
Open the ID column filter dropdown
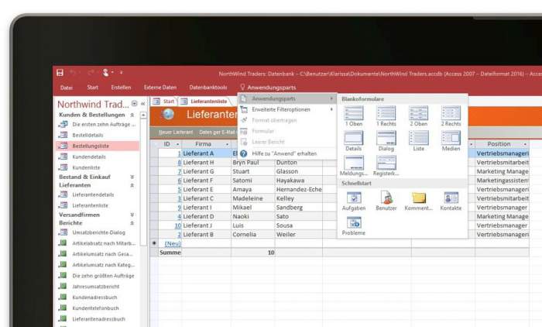(177, 144)
